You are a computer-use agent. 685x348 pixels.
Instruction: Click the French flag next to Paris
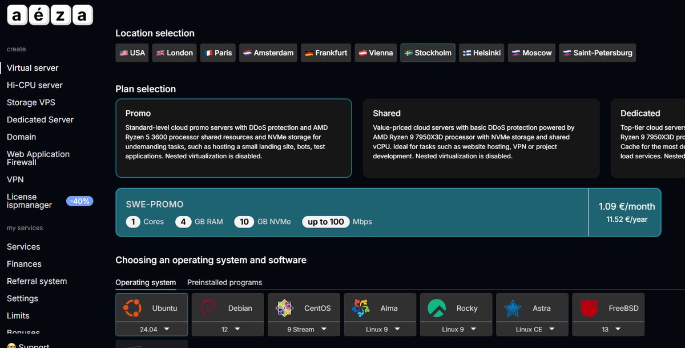pos(208,53)
